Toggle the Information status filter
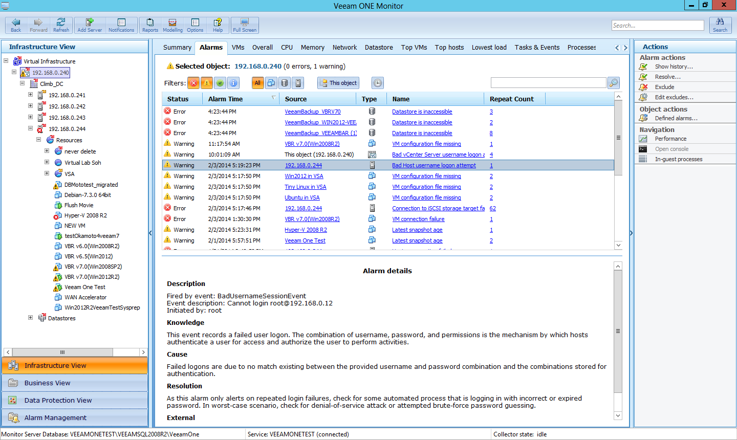This screenshot has height=440, width=737. pyautogui.click(x=233, y=83)
